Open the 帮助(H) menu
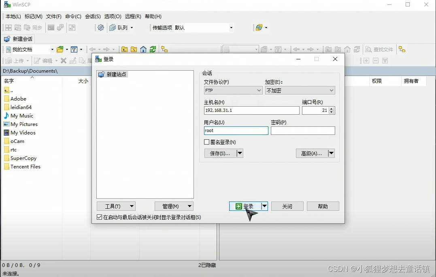Viewport: 436px width, 277px height. click(153, 17)
